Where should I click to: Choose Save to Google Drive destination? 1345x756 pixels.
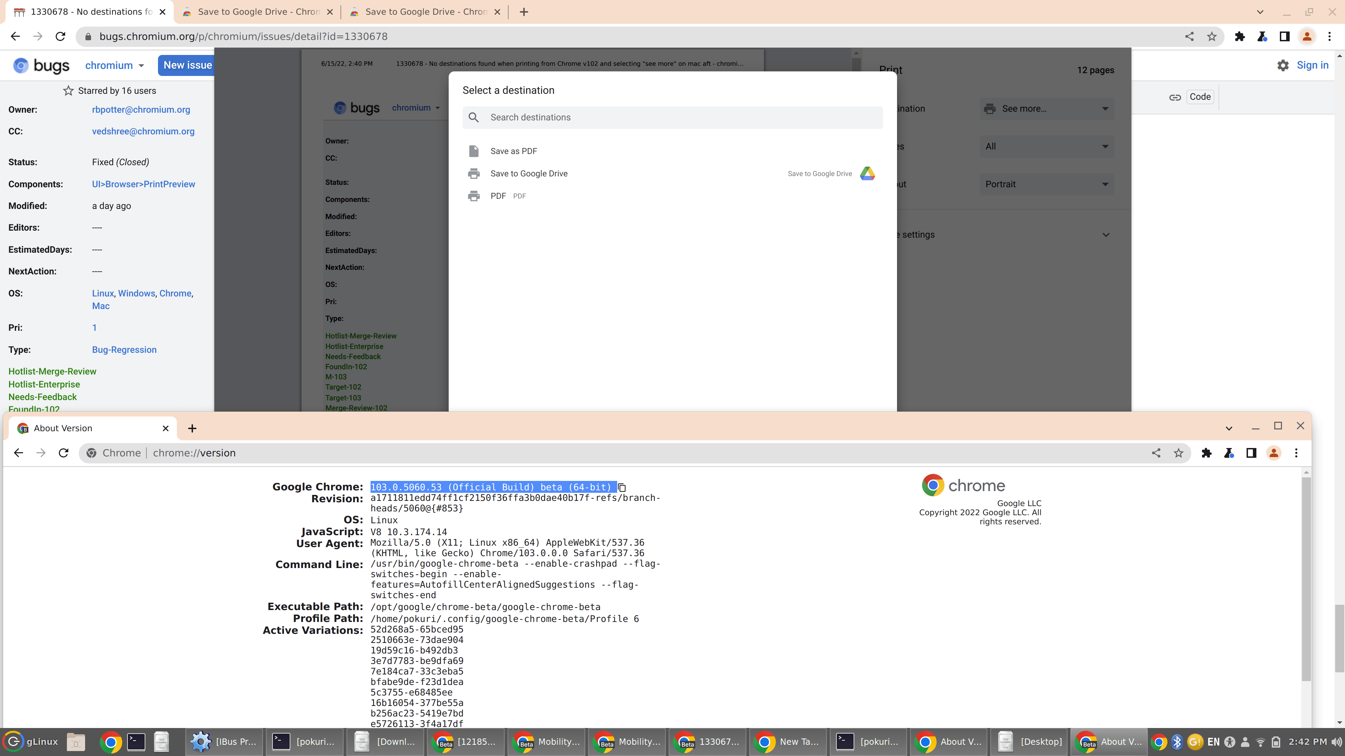(672, 173)
